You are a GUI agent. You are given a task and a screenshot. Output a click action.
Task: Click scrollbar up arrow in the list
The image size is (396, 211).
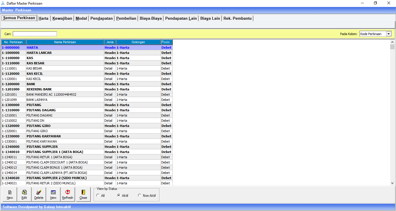(x=393, y=42)
